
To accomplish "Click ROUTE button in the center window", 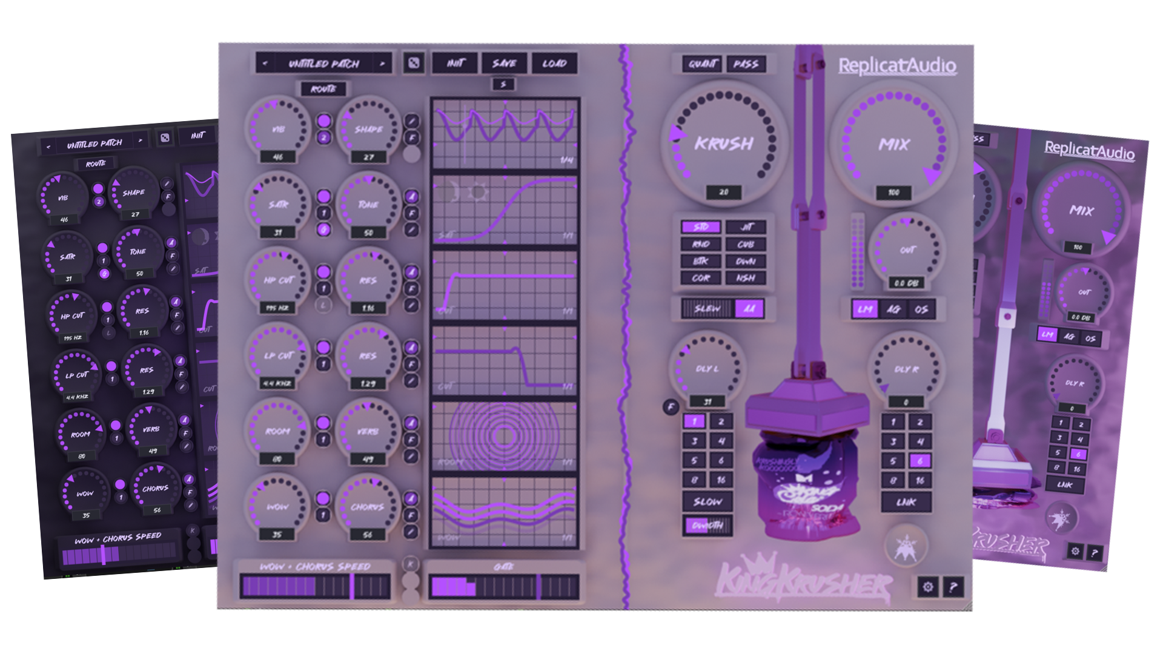I will point(323,89).
